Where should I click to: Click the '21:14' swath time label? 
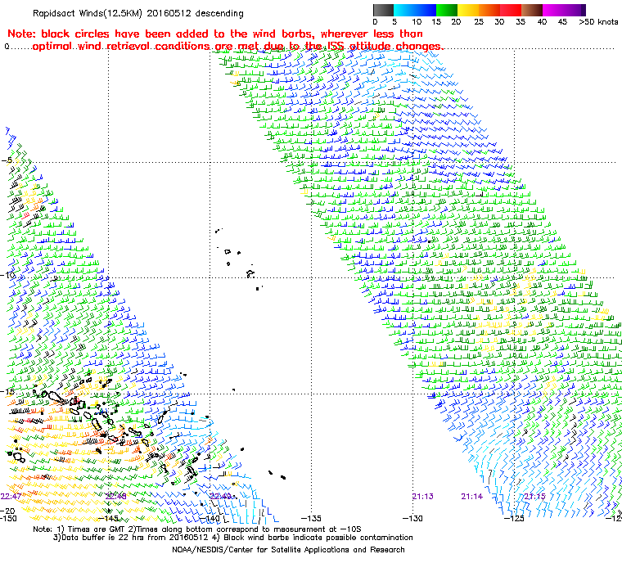[x=472, y=497]
